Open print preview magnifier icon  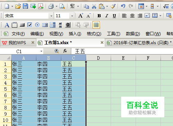click(x=62, y=6)
